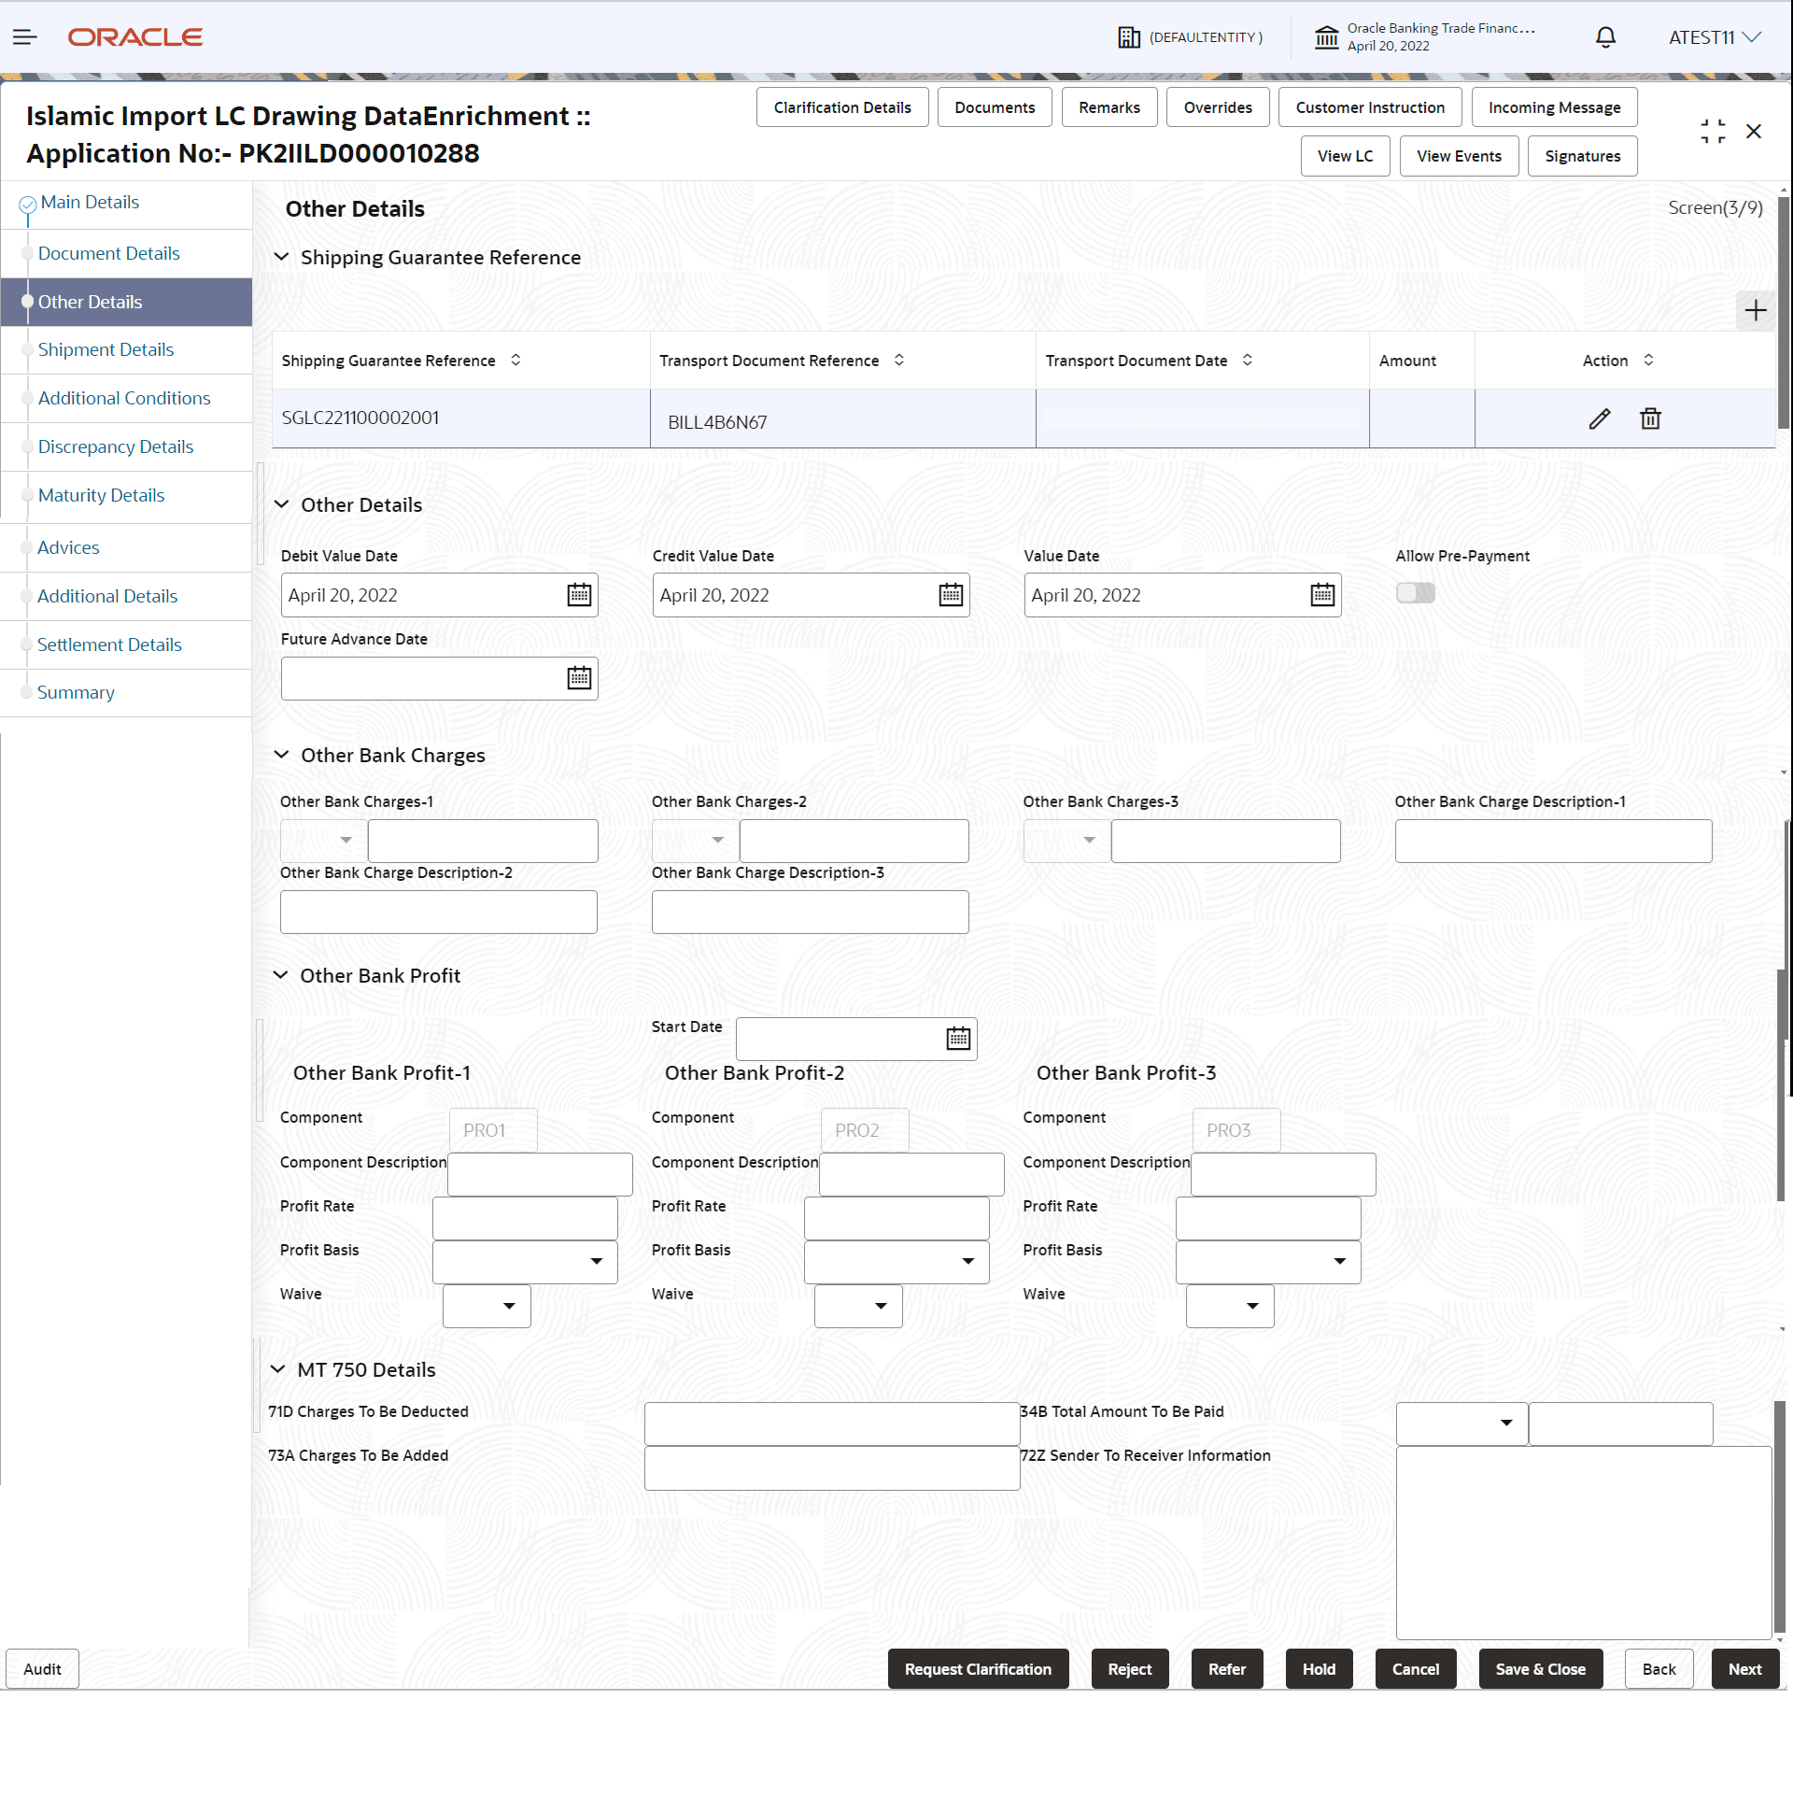Viewport: 1793px width, 1813px height.
Task: Open the notifications bell icon
Action: [x=1605, y=37]
